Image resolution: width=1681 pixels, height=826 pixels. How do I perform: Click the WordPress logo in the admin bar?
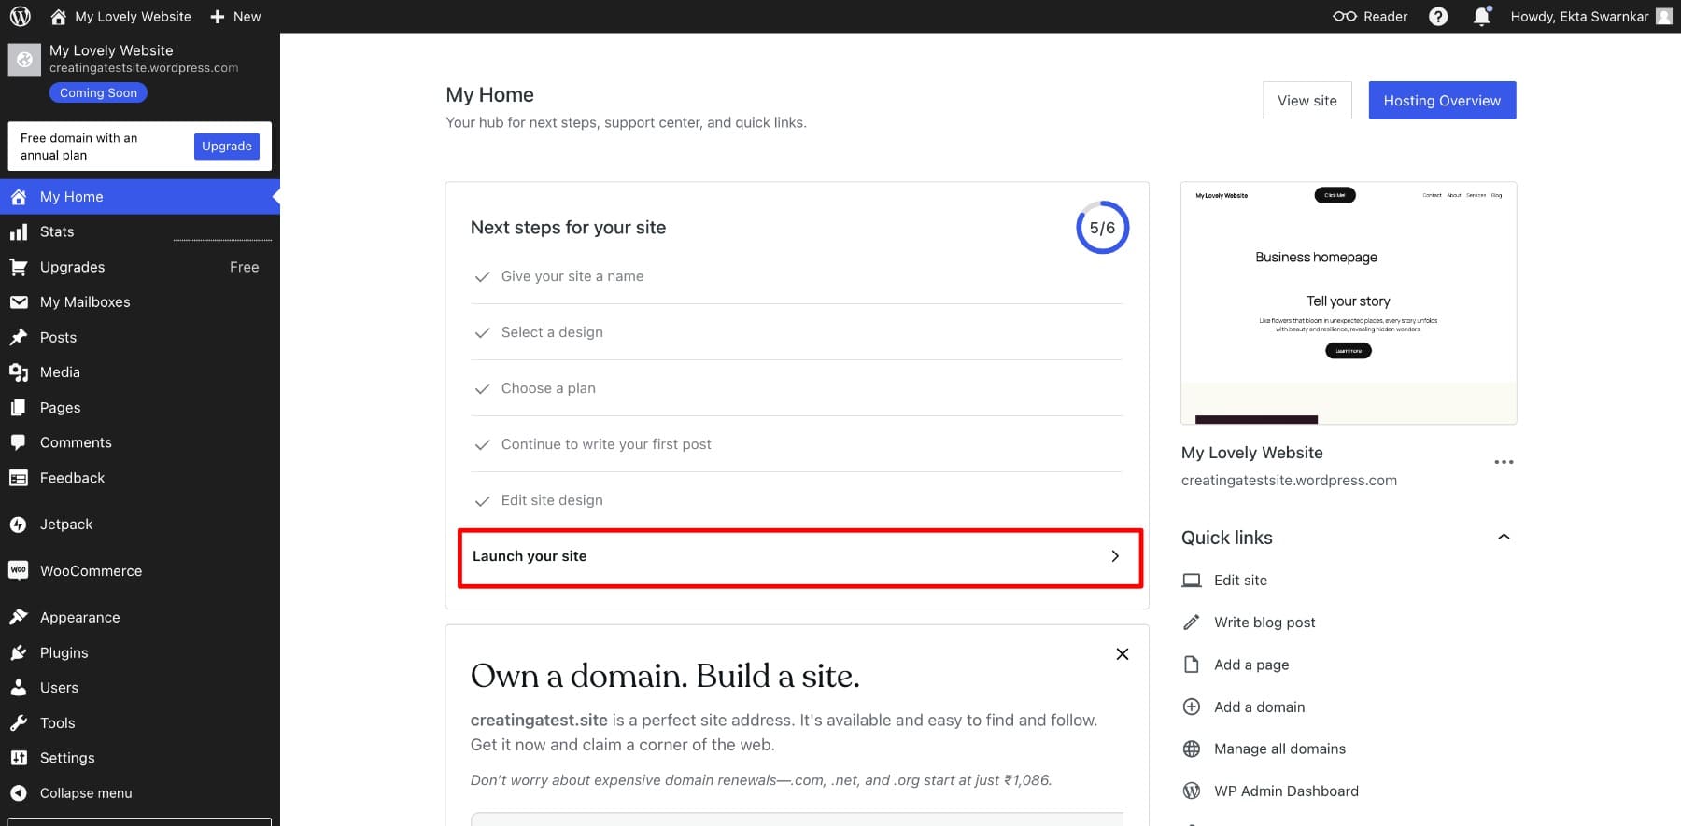[20, 16]
